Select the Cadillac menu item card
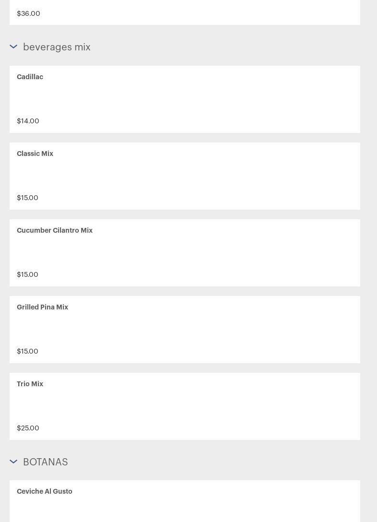Screen dimensions: 377x522 click(x=185, y=99)
